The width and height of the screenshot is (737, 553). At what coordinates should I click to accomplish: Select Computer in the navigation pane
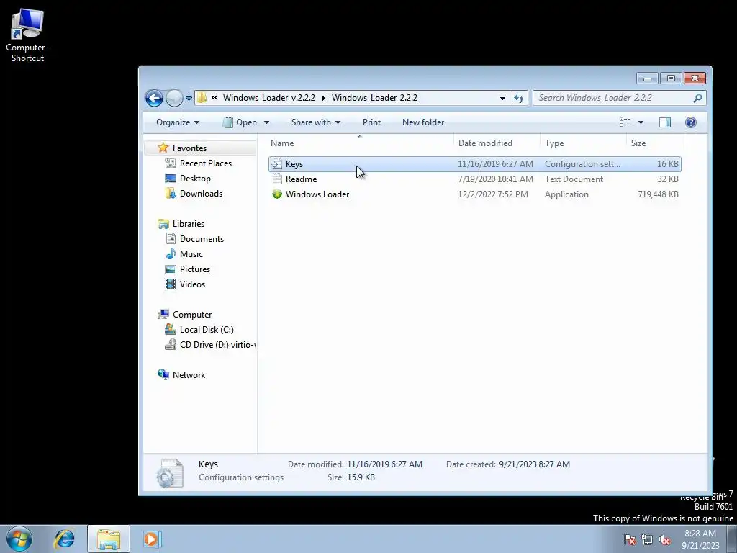191,315
